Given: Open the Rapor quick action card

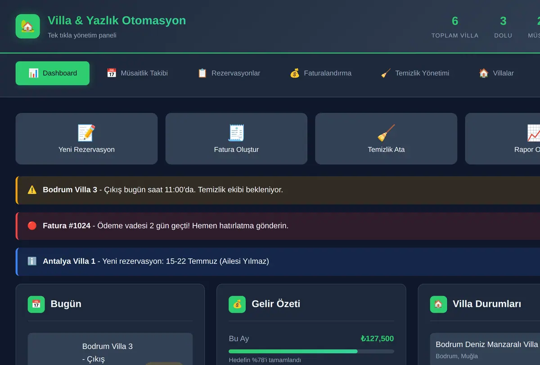Looking at the screenshot, I should (503, 139).
